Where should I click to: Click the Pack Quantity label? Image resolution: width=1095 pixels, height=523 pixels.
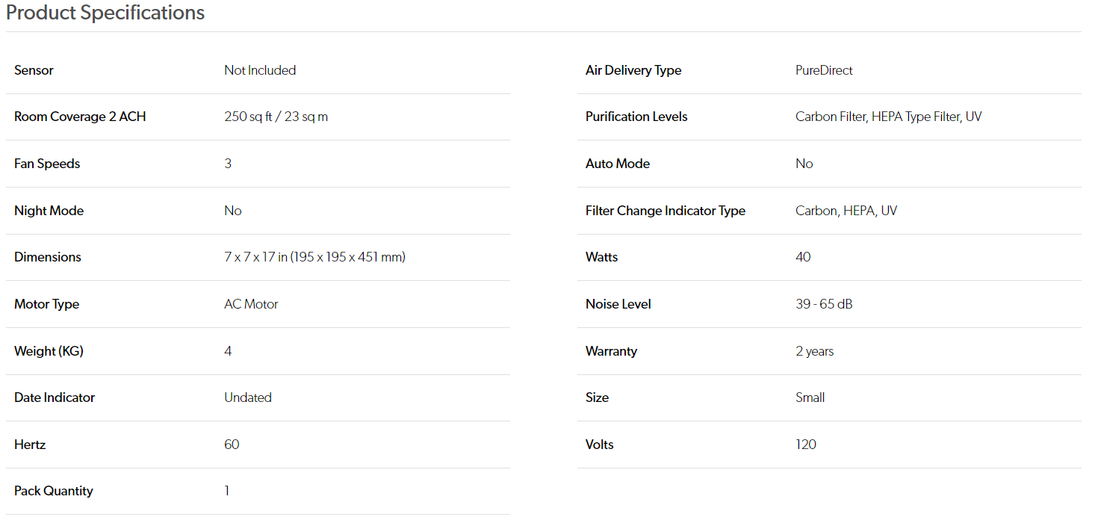54,491
